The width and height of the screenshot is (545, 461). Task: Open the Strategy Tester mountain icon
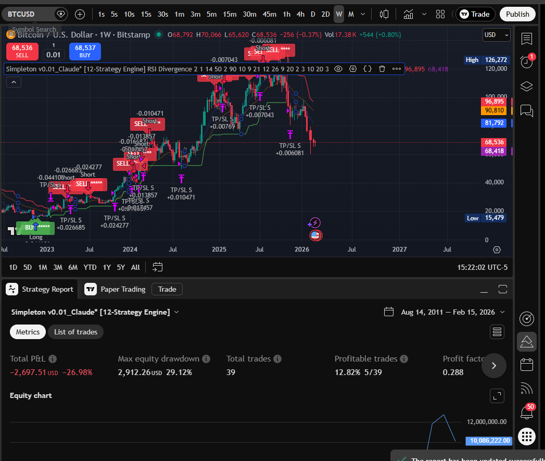(526, 342)
